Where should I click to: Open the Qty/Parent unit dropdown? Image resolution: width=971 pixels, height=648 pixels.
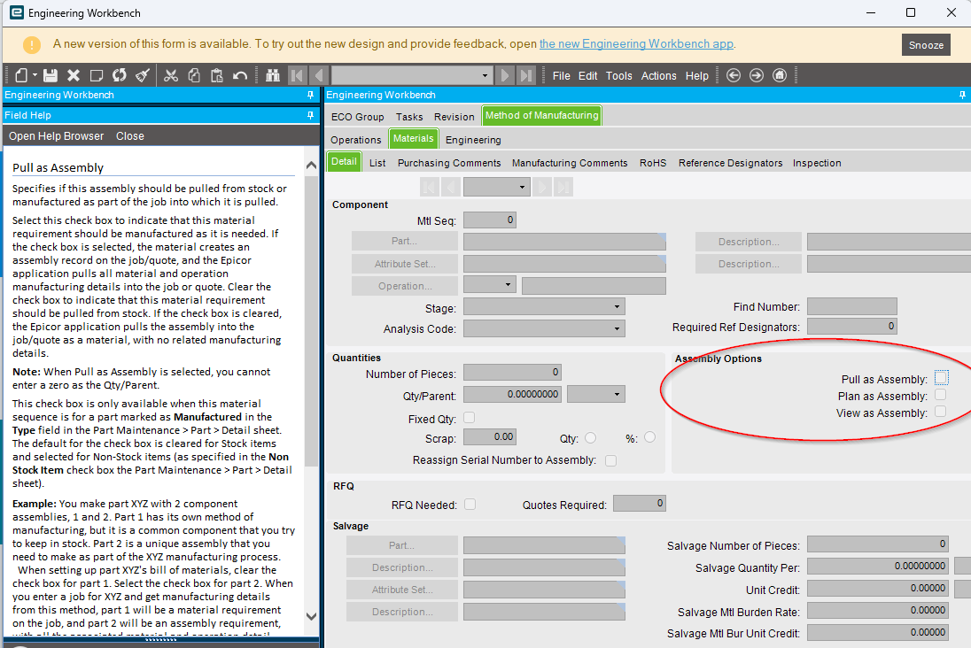[616, 394]
